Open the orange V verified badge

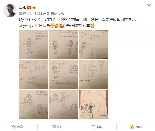(29, 8)
